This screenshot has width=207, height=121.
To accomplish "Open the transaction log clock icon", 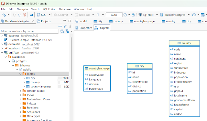I will 125,15.
